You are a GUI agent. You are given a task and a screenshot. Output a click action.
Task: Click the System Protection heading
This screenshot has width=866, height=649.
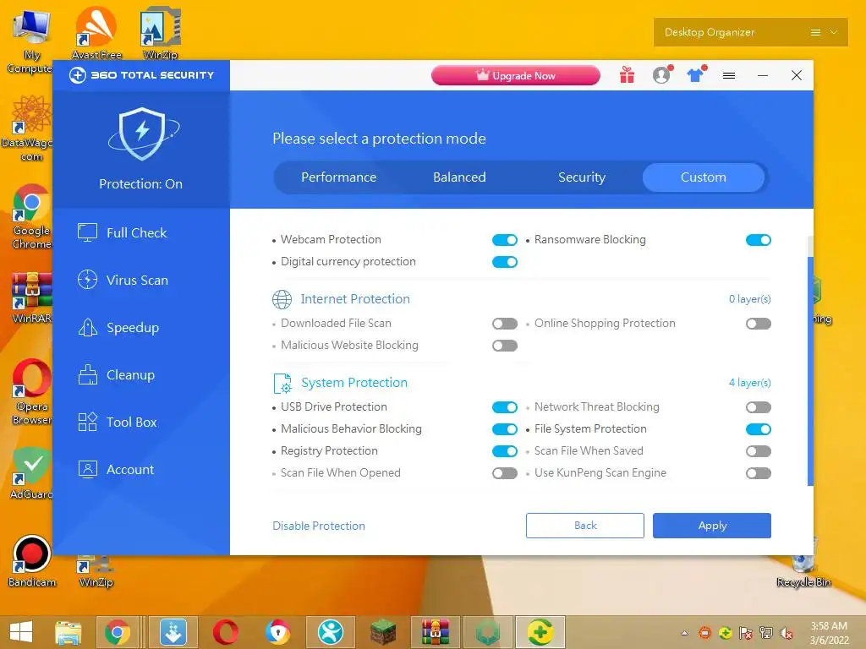(354, 383)
